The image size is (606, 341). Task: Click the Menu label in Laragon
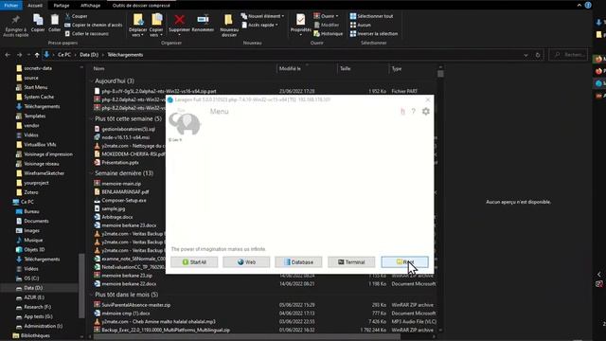[x=219, y=112]
